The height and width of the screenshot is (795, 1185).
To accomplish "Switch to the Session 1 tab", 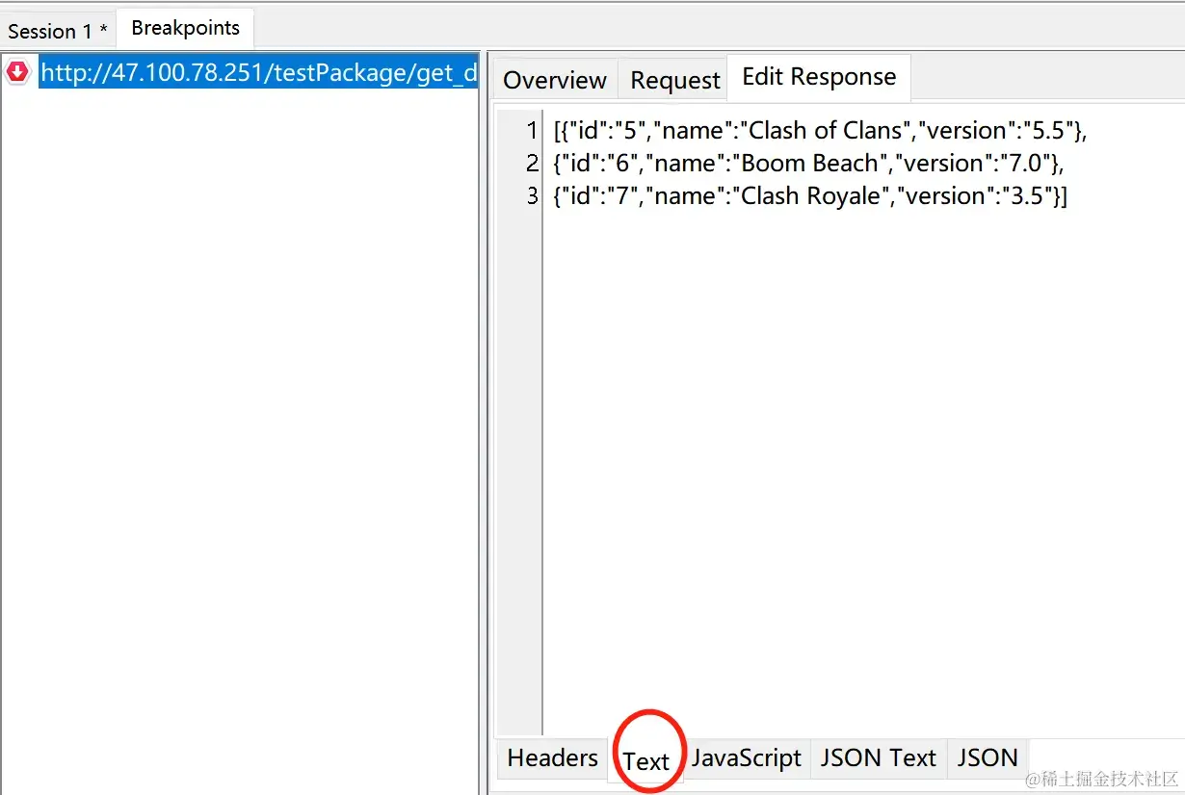I will pos(58,30).
